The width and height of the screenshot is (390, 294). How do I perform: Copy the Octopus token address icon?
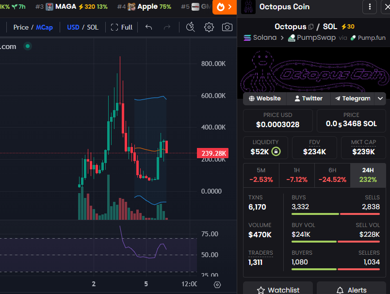click(x=311, y=27)
